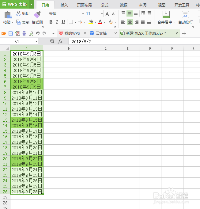Image resolution: width=200 pixels, height=209 pixels.
Task: Switch to the 公式 ribbon tab
Action: [x=105, y=5]
